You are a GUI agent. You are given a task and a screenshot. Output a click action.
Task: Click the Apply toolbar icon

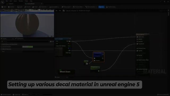20,7
